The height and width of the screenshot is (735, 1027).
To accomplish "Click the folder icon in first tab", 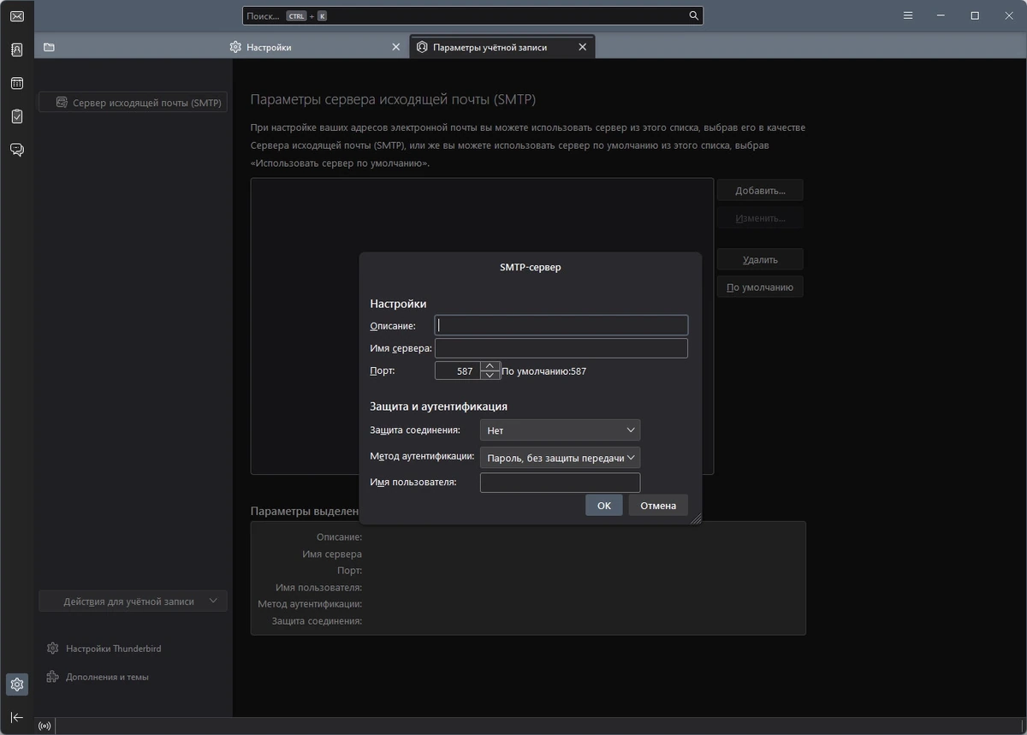I will [x=49, y=47].
